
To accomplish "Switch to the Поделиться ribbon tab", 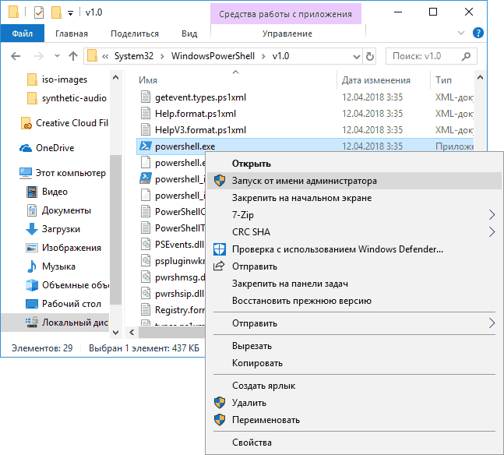I will 135,34.
